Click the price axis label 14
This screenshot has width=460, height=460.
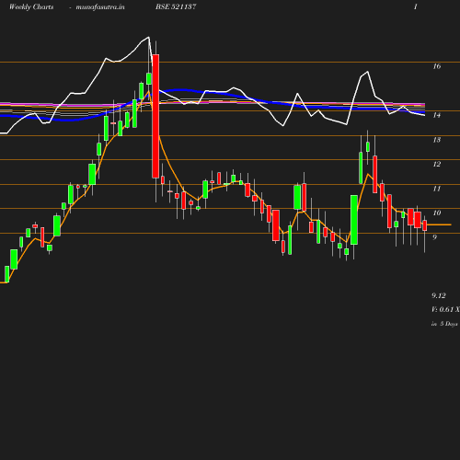(437, 115)
